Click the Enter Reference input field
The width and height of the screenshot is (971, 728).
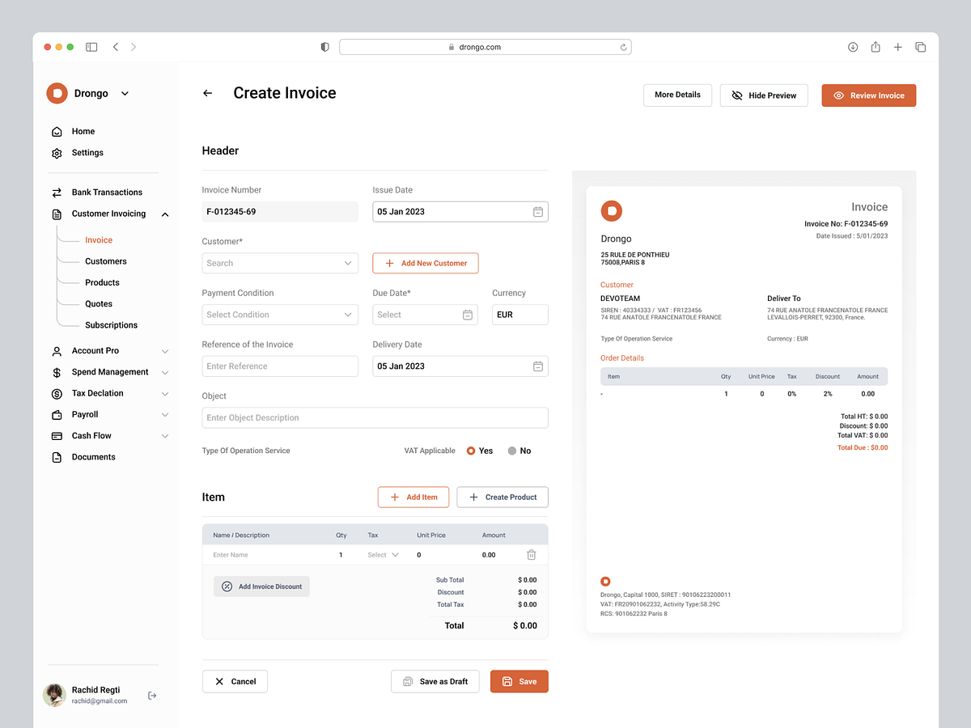tap(280, 366)
